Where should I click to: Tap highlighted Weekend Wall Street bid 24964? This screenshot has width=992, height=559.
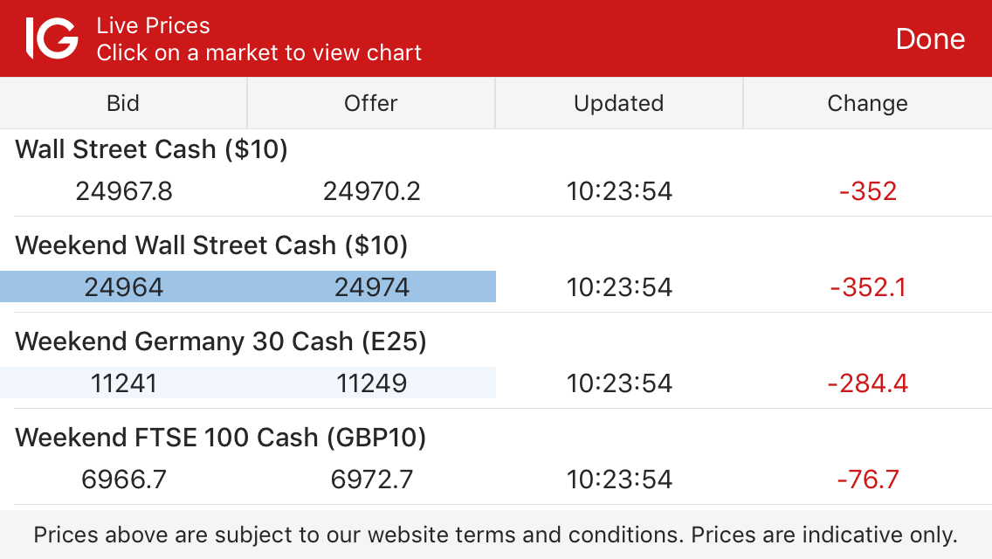tap(124, 287)
